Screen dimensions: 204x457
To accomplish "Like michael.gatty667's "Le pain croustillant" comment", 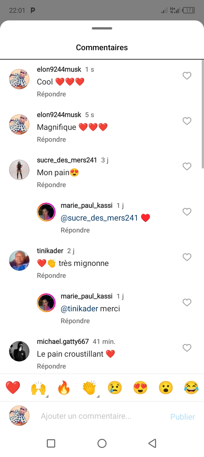I will 187,348.
